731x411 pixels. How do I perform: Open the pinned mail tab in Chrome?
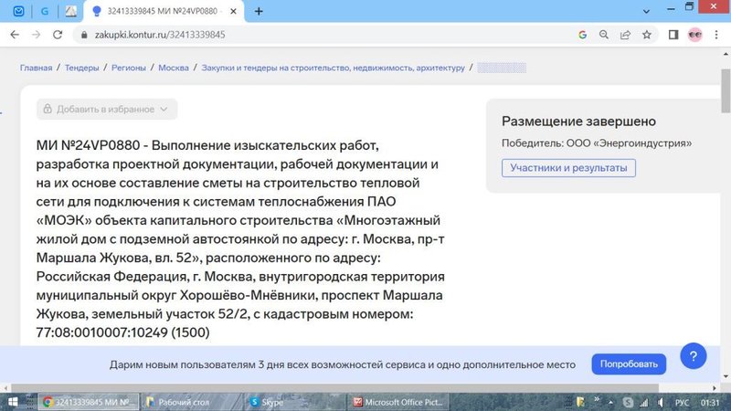tap(18, 11)
